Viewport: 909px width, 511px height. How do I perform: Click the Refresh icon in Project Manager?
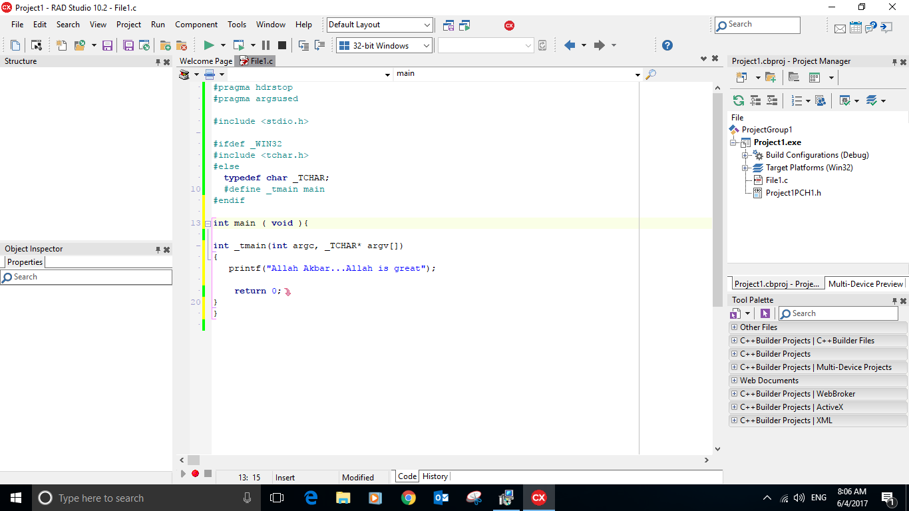tap(738, 100)
